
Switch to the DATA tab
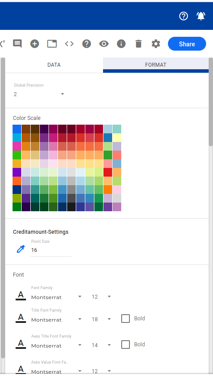[x=54, y=65]
